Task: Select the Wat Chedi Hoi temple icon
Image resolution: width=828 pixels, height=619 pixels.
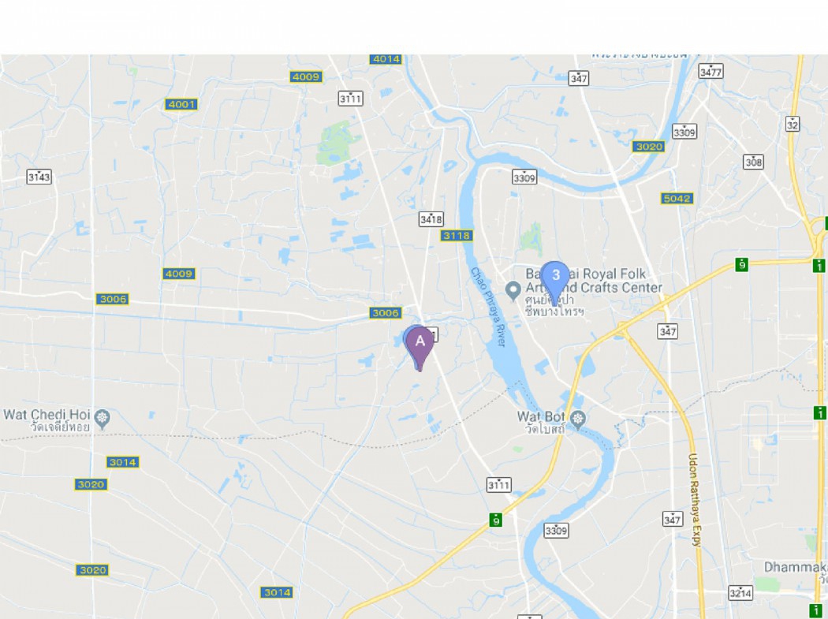Action: [103, 418]
